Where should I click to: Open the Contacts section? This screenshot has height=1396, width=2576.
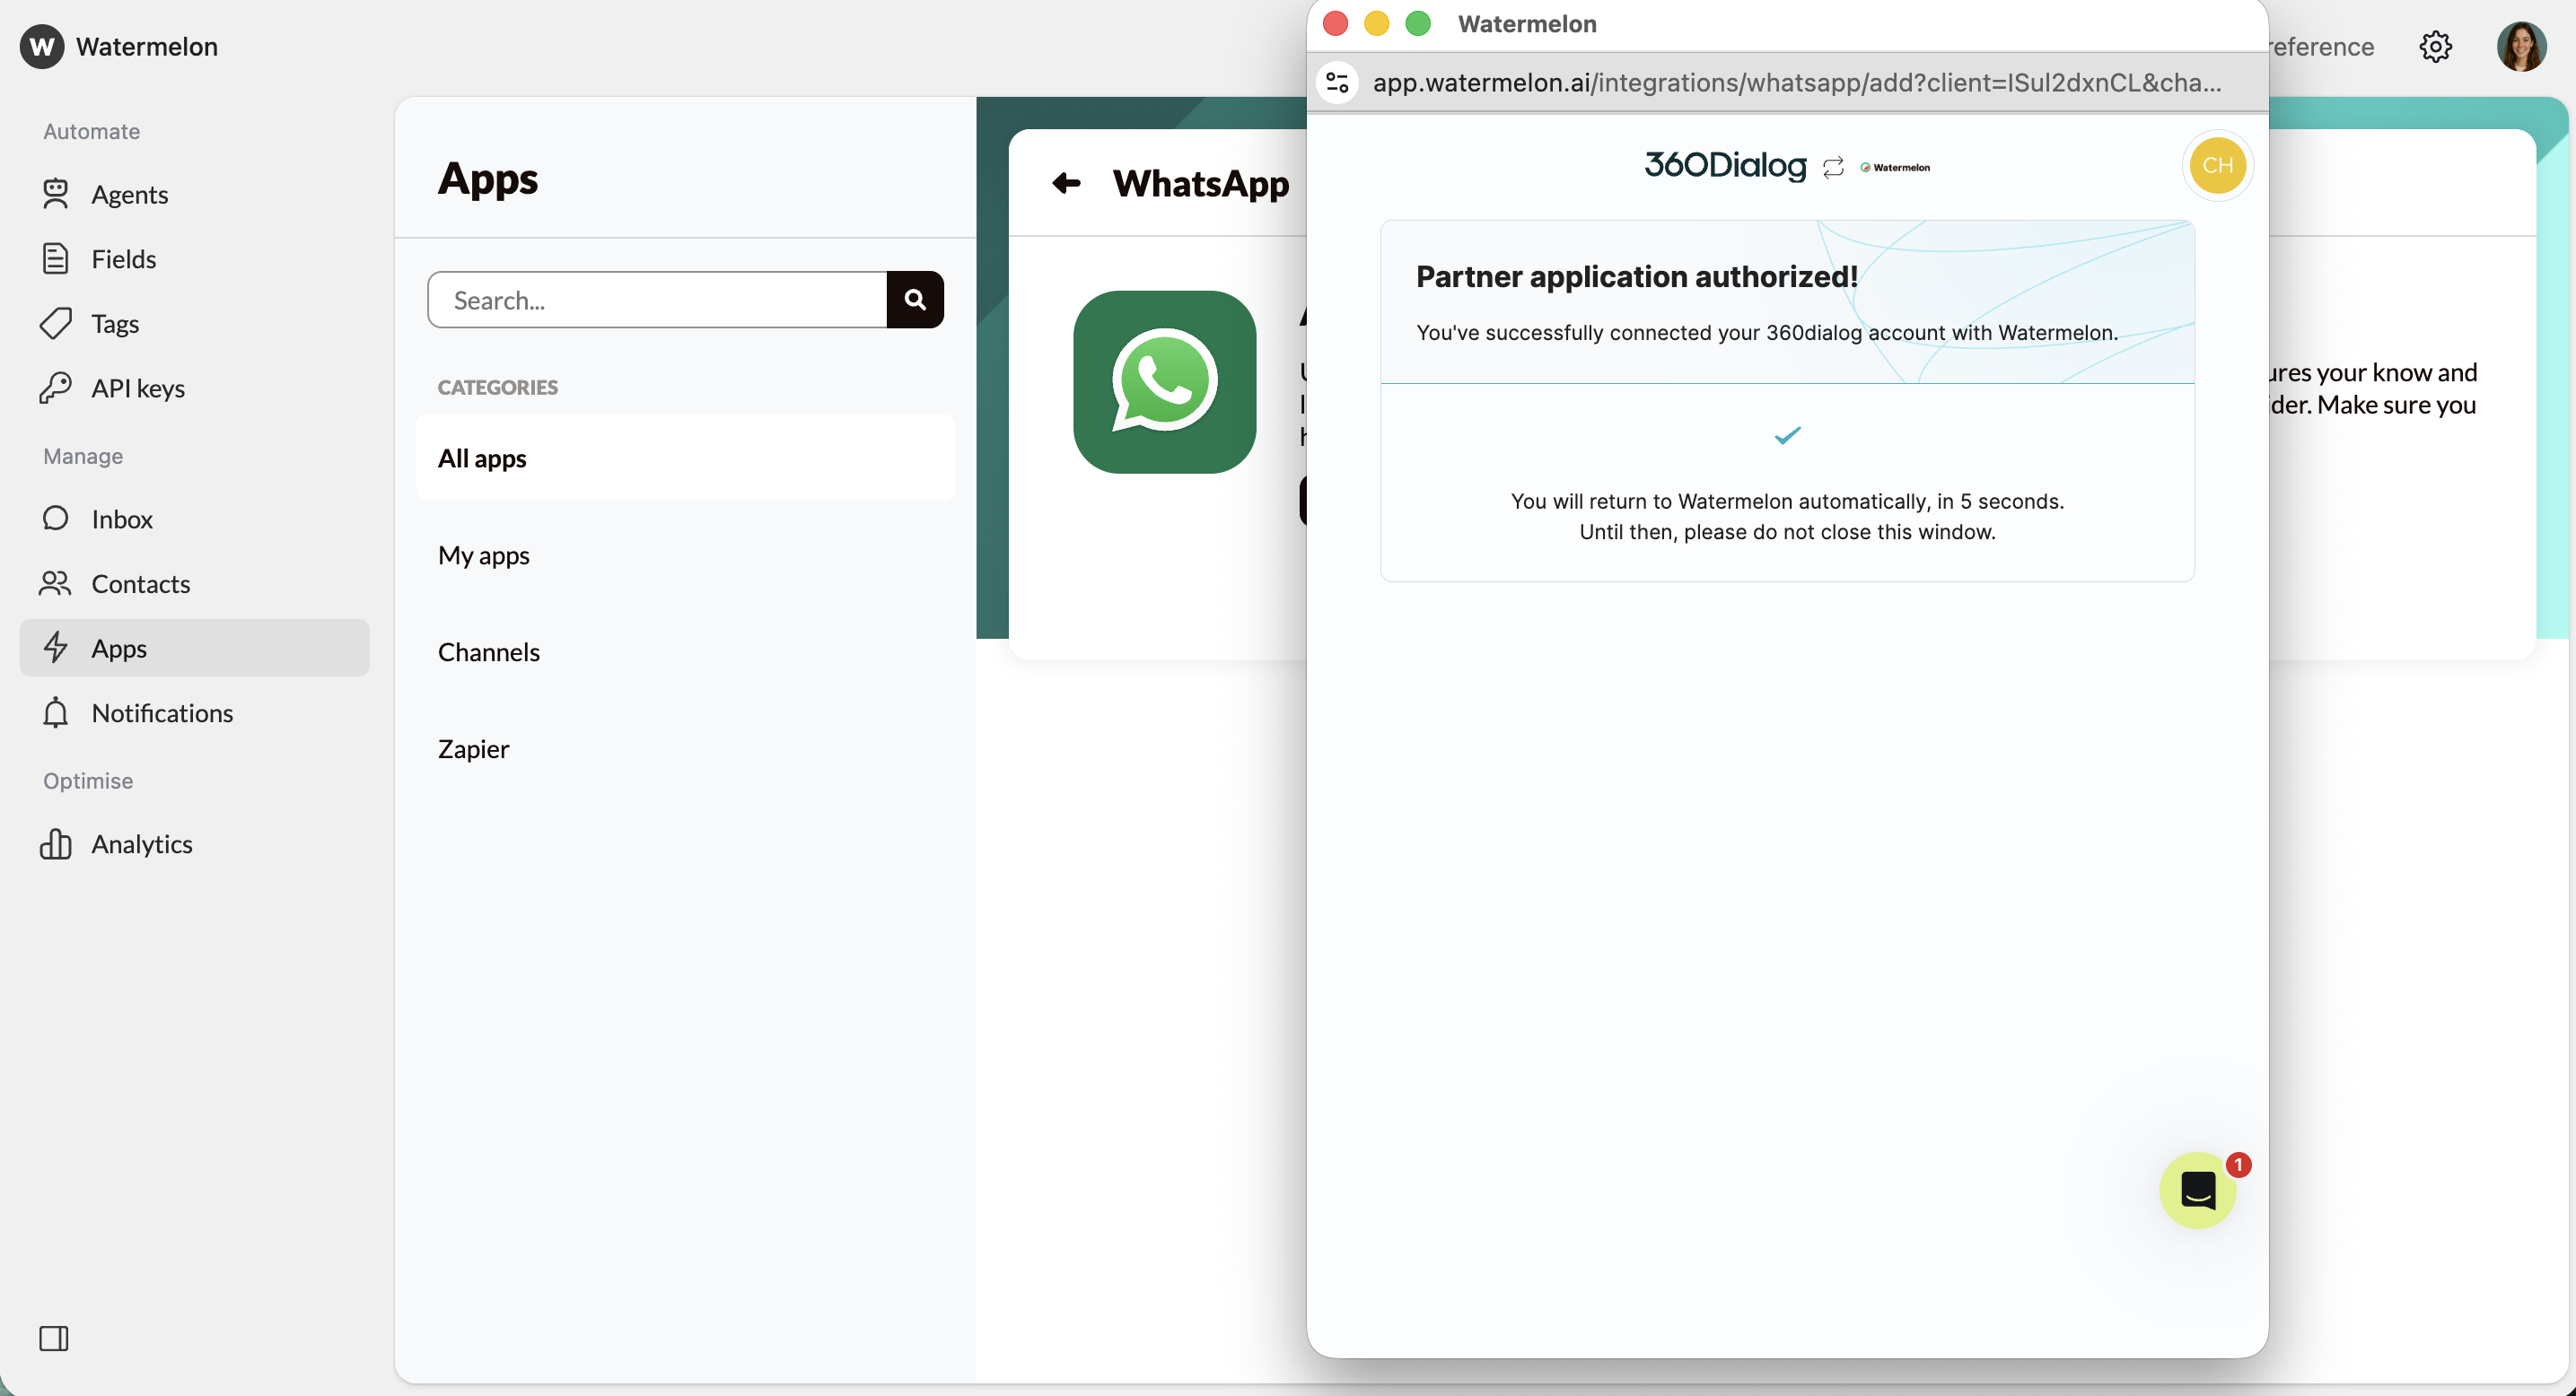(141, 583)
